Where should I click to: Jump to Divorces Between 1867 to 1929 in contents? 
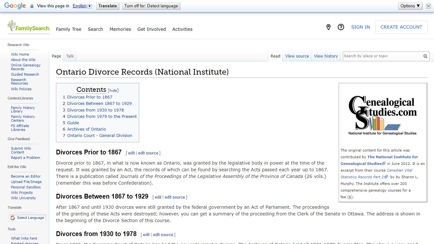coord(99,104)
